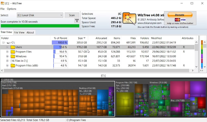Click the Downloads (115.8 GB) treemap block
The height and width of the screenshot is (122, 207).
pos(40,102)
